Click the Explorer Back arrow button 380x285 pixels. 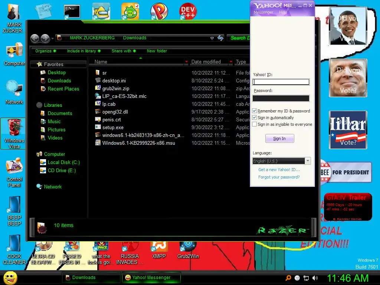coord(35,38)
